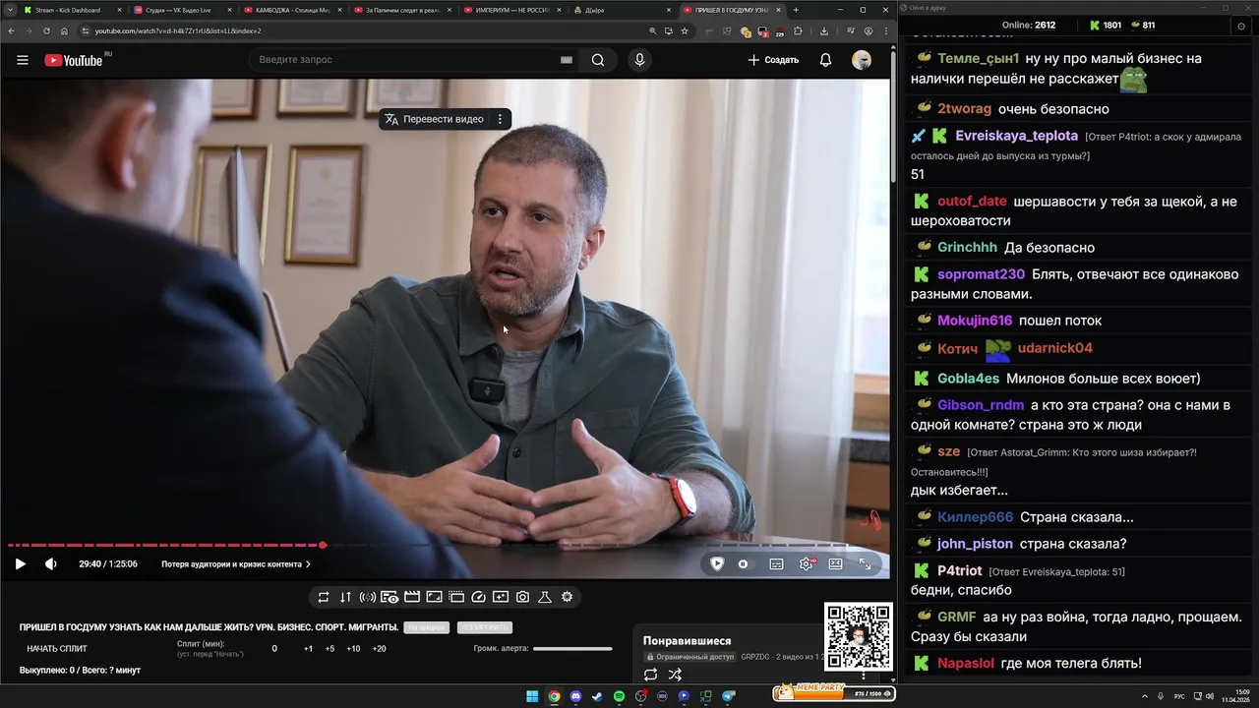Image resolution: width=1259 pixels, height=708 pixels.
Task: Click clapperboard icon in extension toolbar
Action: (412, 597)
